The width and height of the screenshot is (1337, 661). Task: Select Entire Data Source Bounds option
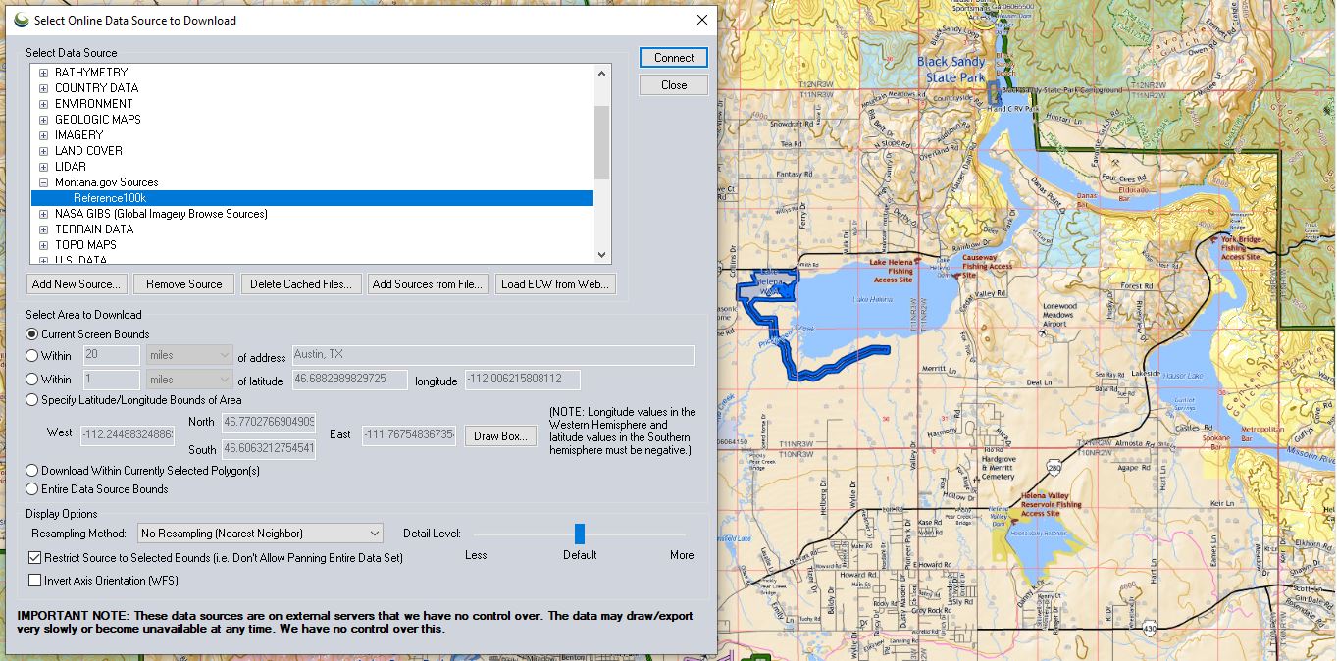coord(32,489)
